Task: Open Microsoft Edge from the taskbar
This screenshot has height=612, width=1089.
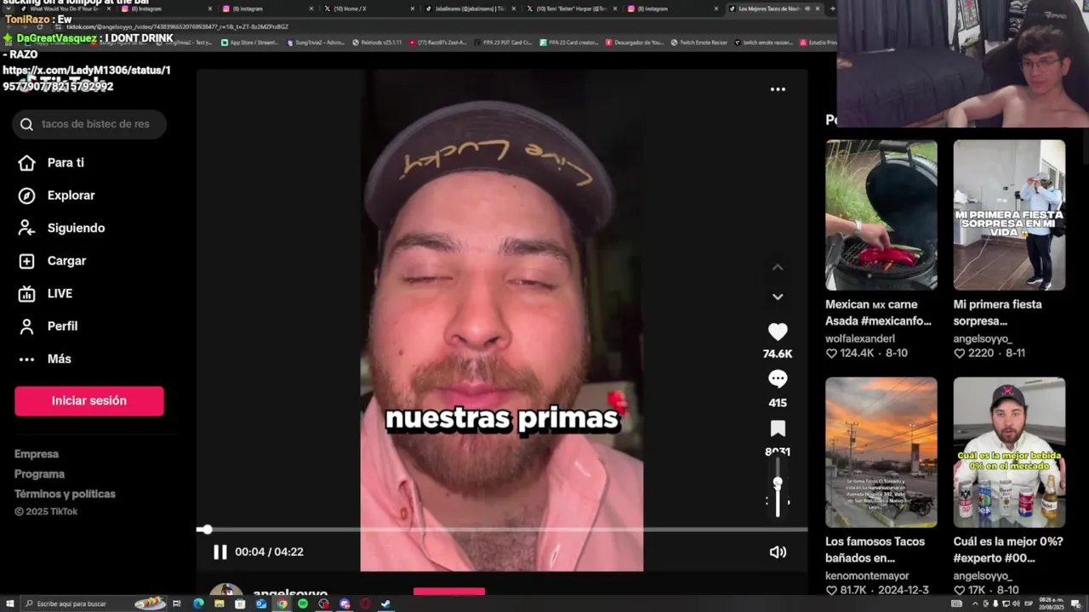Action: [x=198, y=603]
